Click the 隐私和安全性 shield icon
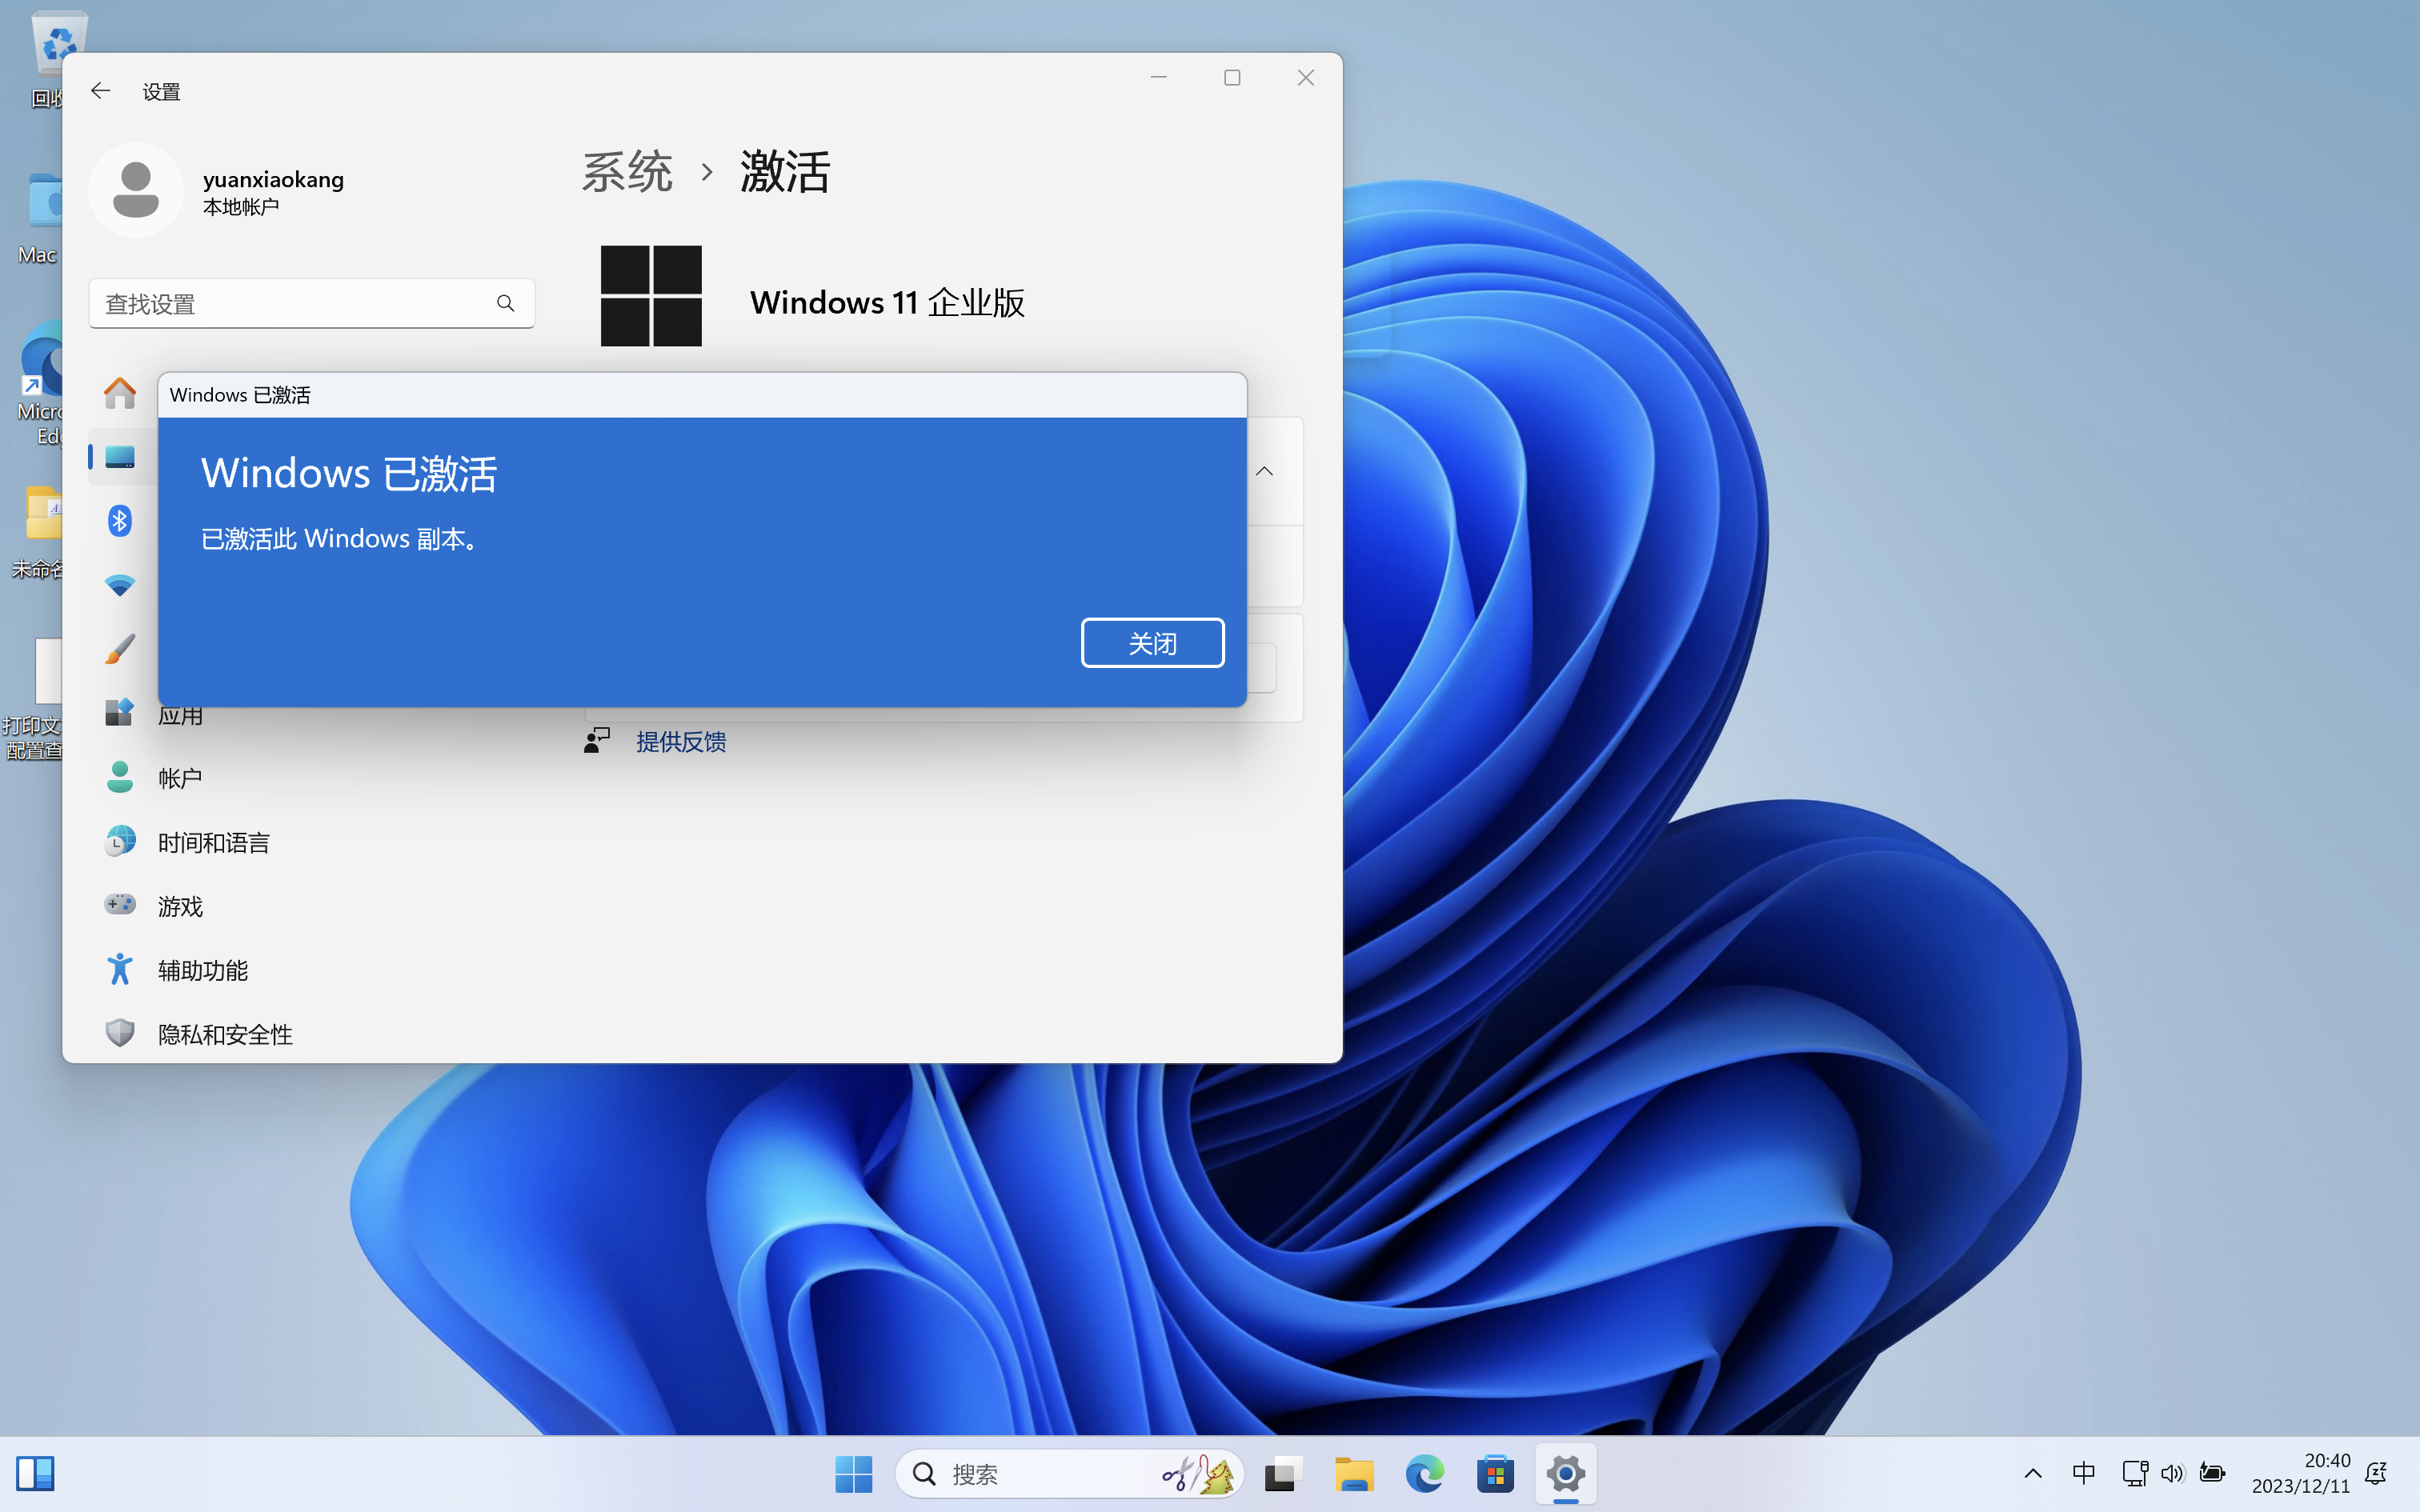 coord(120,1033)
